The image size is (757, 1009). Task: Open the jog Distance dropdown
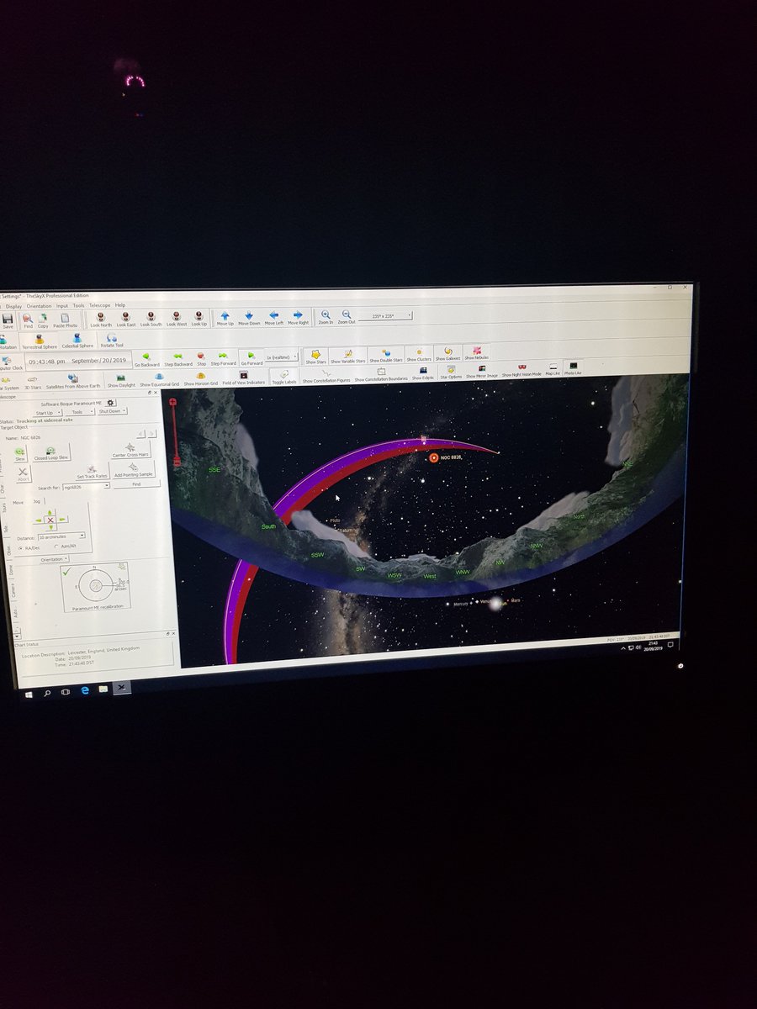[x=61, y=536]
